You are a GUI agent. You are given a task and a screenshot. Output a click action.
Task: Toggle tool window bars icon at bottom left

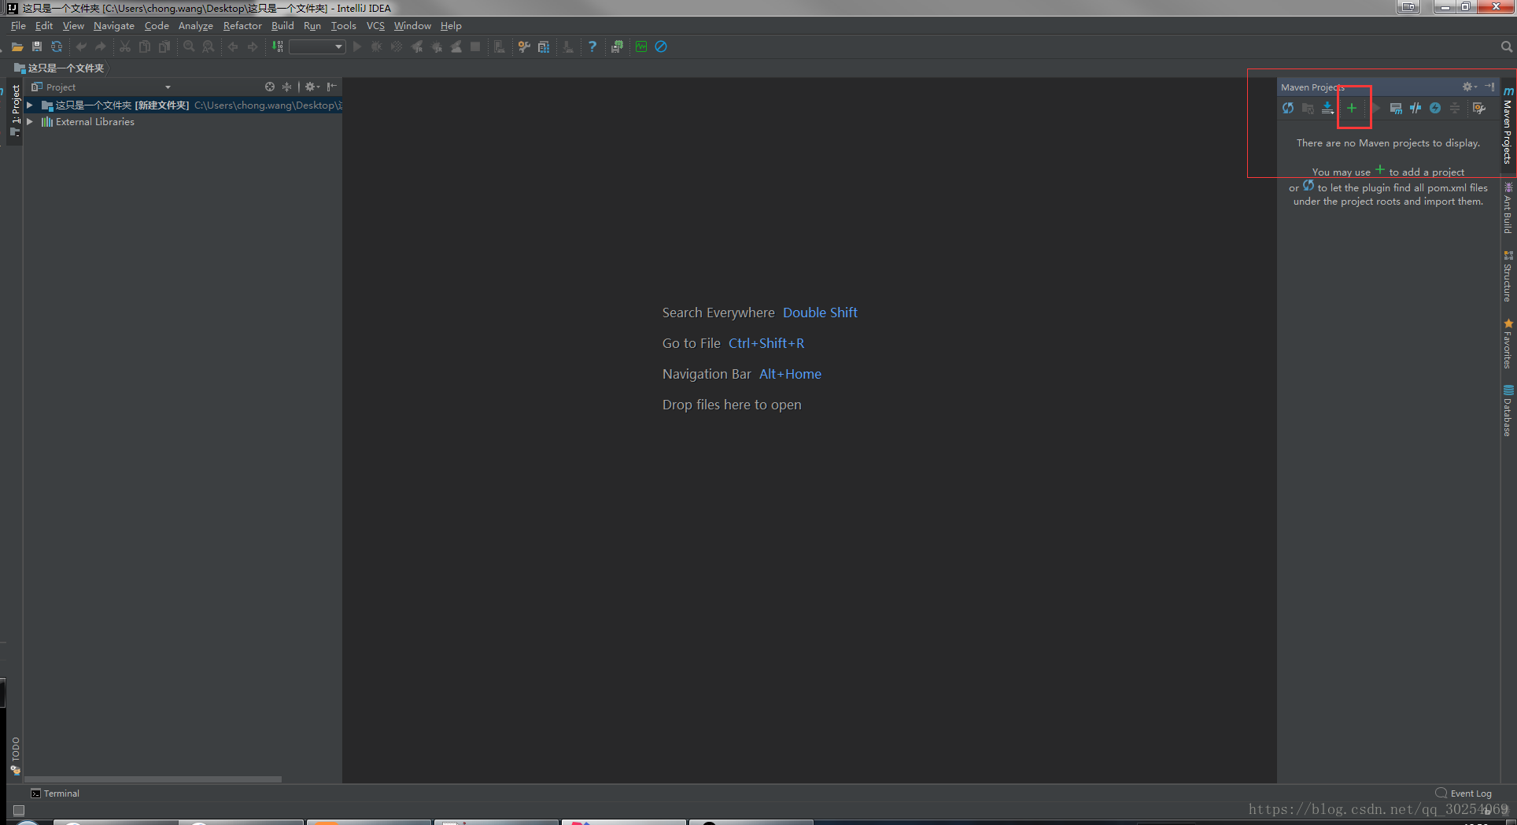point(19,810)
